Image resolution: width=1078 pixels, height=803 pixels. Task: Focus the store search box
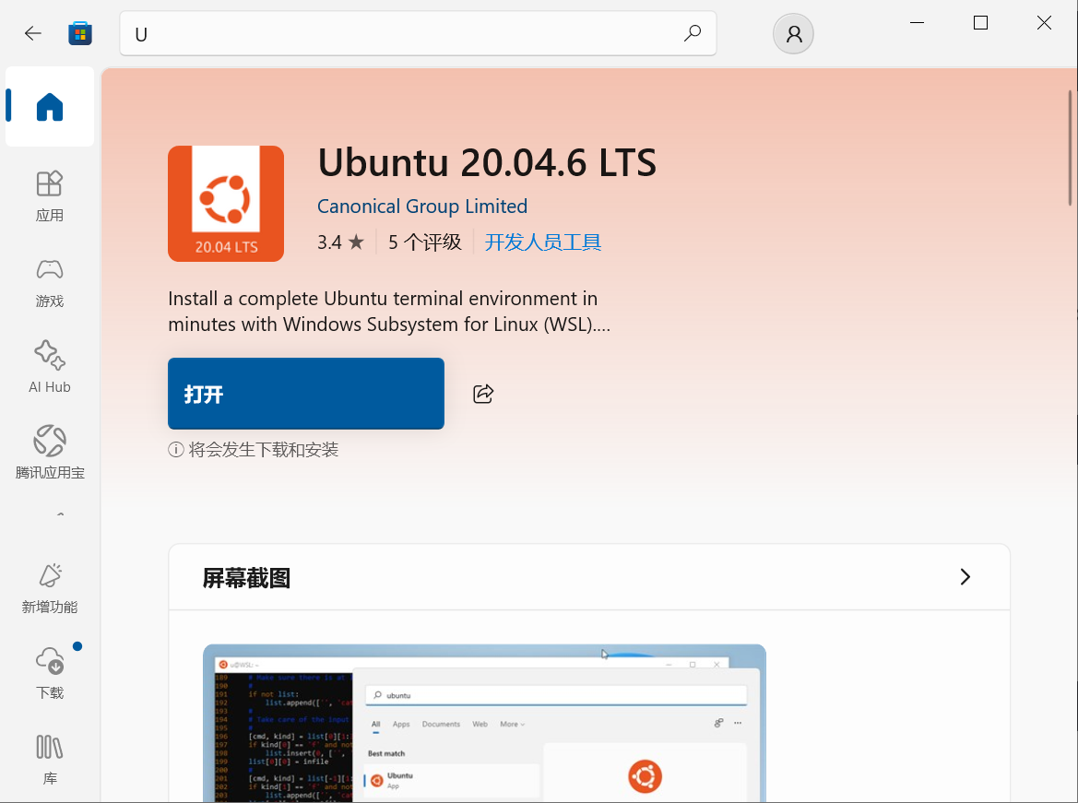[418, 34]
